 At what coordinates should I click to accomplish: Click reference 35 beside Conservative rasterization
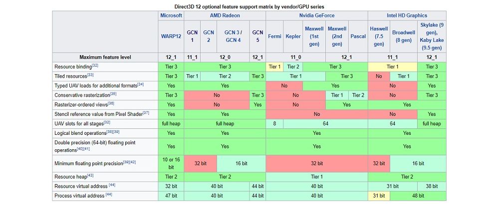coord(113,93)
